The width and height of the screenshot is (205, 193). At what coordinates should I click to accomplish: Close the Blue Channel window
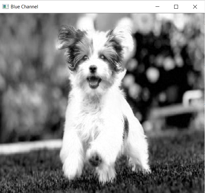tap(195, 6)
